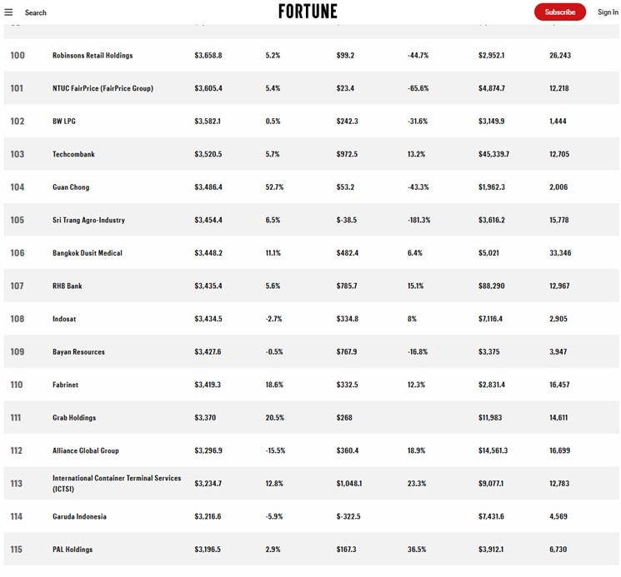Image resolution: width=621 pixels, height=577 pixels.
Task: Click PAL Holdings at rank 115
Action: (x=73, y=550)
